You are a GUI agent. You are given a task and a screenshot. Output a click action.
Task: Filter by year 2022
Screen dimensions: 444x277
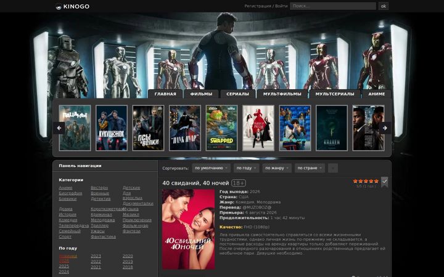coord(96,262)
